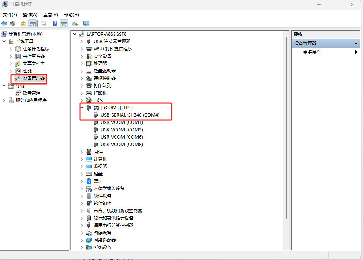This screenshot has width=363, height=260.
Task: Click the device list vertical scrollbar
Action: pyautogui.click(x=286, y=128)
